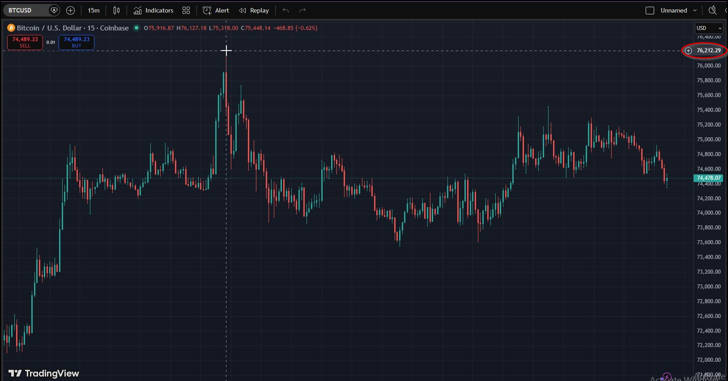The image size is (728, 381).
Task: Click the purple lightning icon at chart bottom
Action: 666,377
